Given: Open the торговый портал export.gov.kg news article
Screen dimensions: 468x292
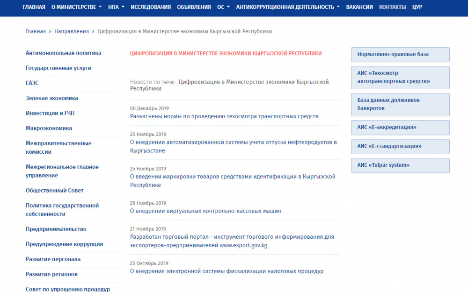Looking at the screenshot, I should [x=232, y=241].
